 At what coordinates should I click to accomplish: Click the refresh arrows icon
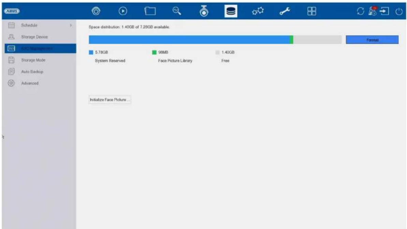(x=360, y=11)
